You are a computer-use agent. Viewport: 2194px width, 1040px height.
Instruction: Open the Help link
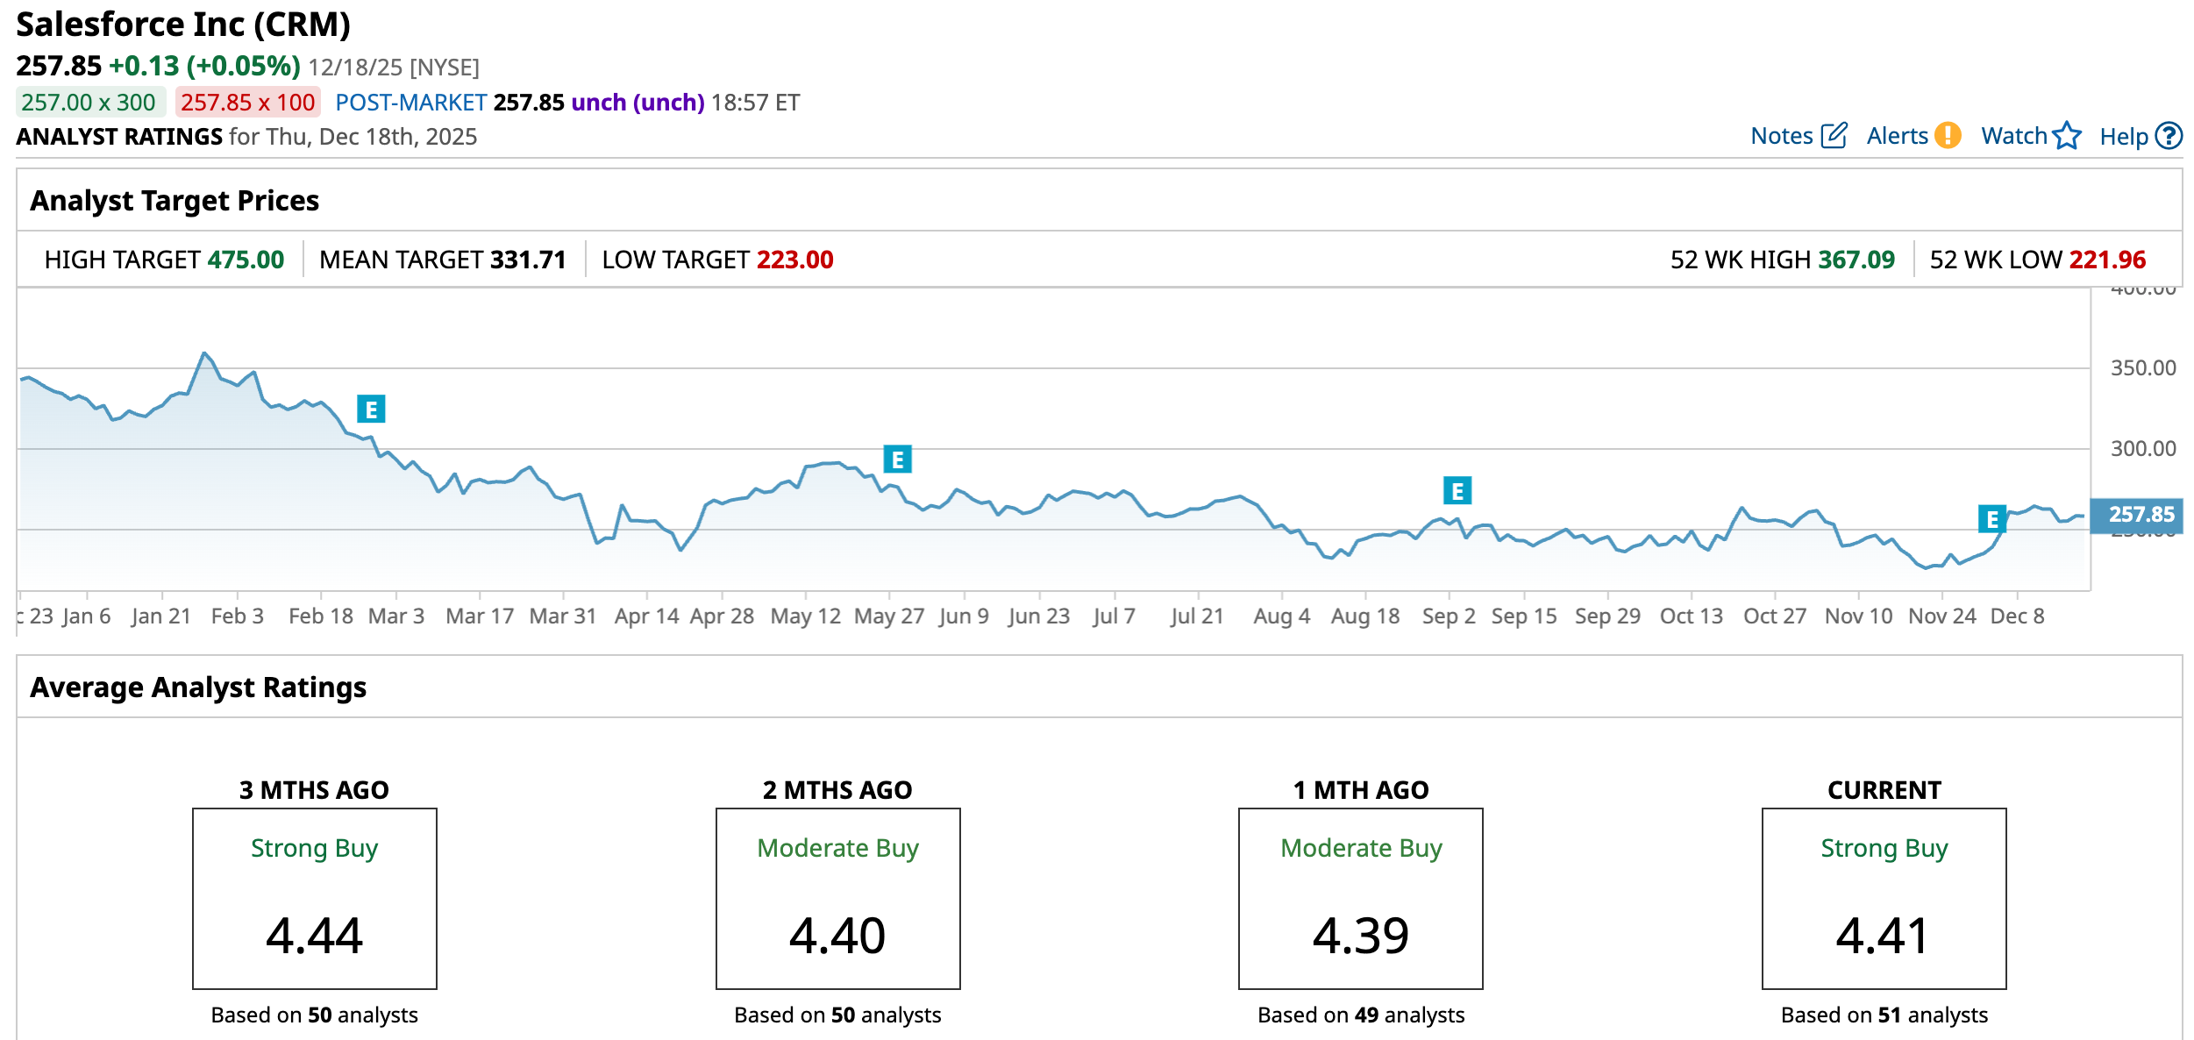(x=2123, y=137)
